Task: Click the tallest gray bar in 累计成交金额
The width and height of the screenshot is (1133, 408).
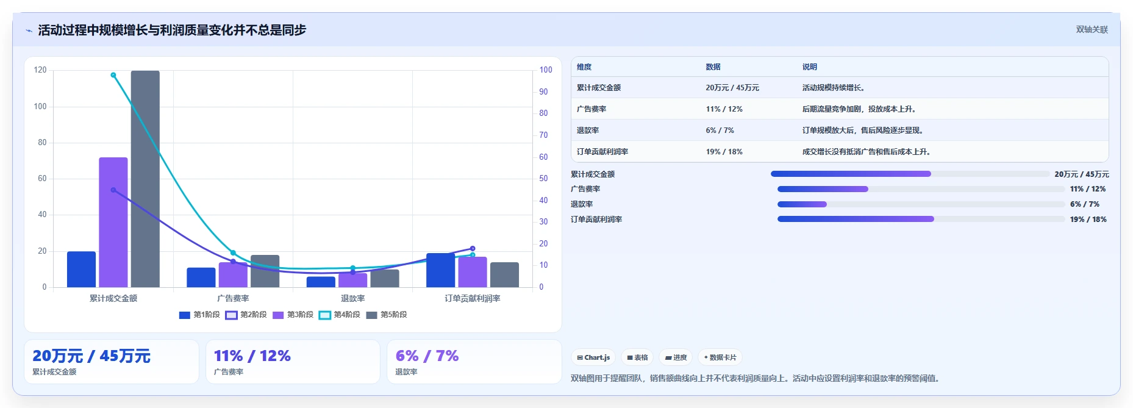Action: [145, 179]
